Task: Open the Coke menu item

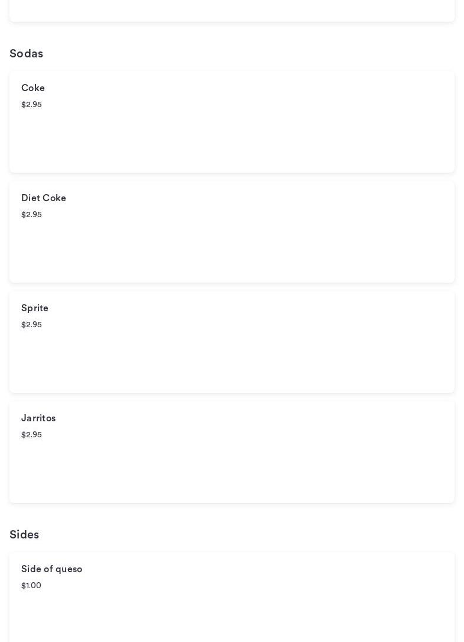Action: 33,88
